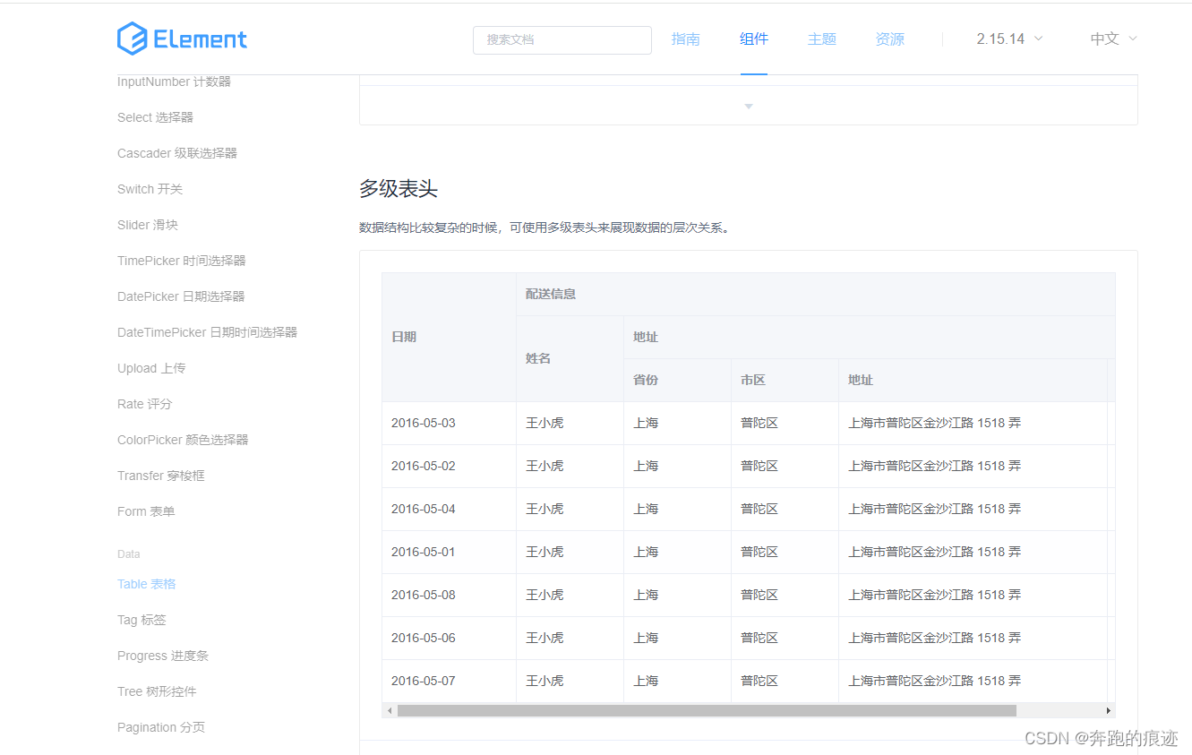This screenshot has height=755, width=1192.
Task: Go to Cascader 级联选择器 in sidebar
Action: [x=177, y=153]
